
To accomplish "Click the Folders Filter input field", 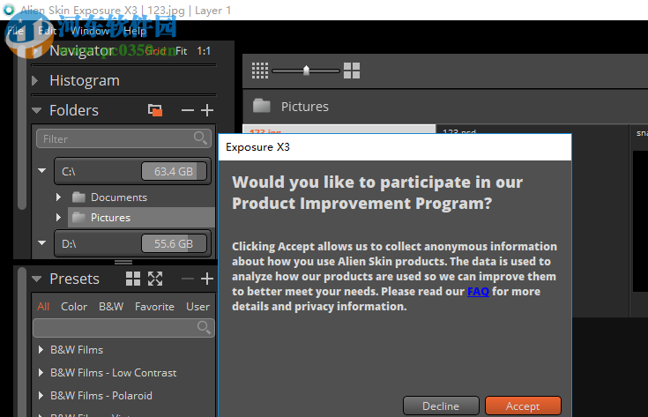I will pyautogui.click(x=123, y=138).
